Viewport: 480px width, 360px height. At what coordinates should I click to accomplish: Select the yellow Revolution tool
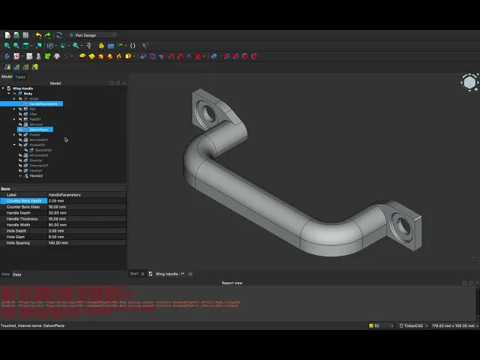91,56
